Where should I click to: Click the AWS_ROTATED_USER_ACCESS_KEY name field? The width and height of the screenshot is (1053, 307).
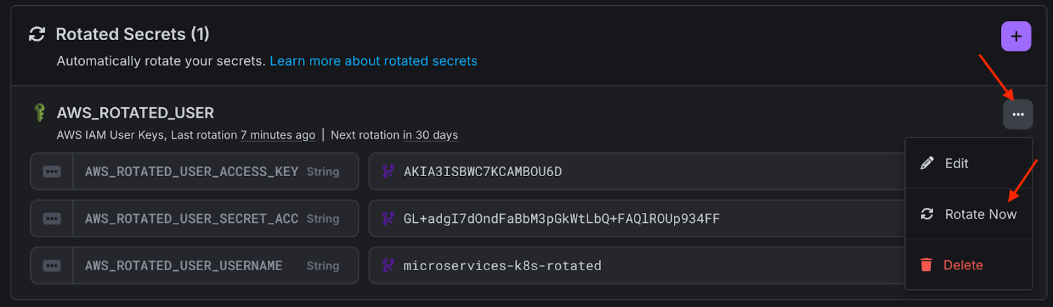coord(215,172)
